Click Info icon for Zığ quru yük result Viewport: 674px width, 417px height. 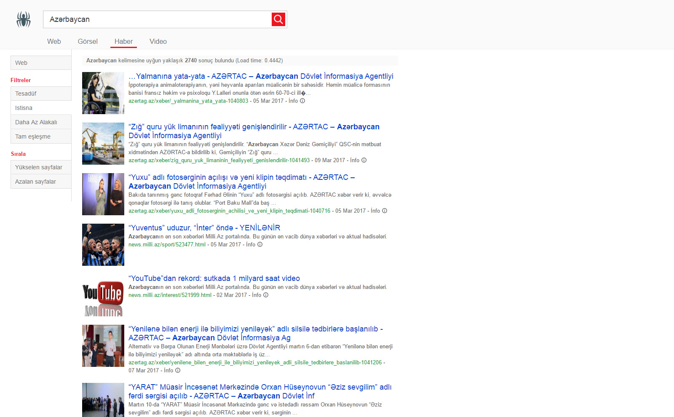(364, 160)
